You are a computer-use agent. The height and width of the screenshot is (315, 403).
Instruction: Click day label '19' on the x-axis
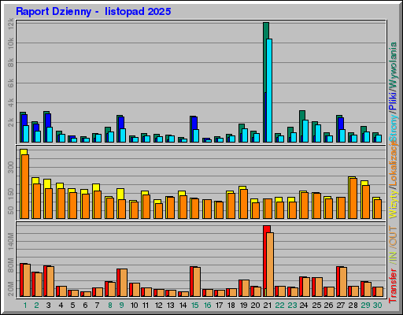pos(244,306)
